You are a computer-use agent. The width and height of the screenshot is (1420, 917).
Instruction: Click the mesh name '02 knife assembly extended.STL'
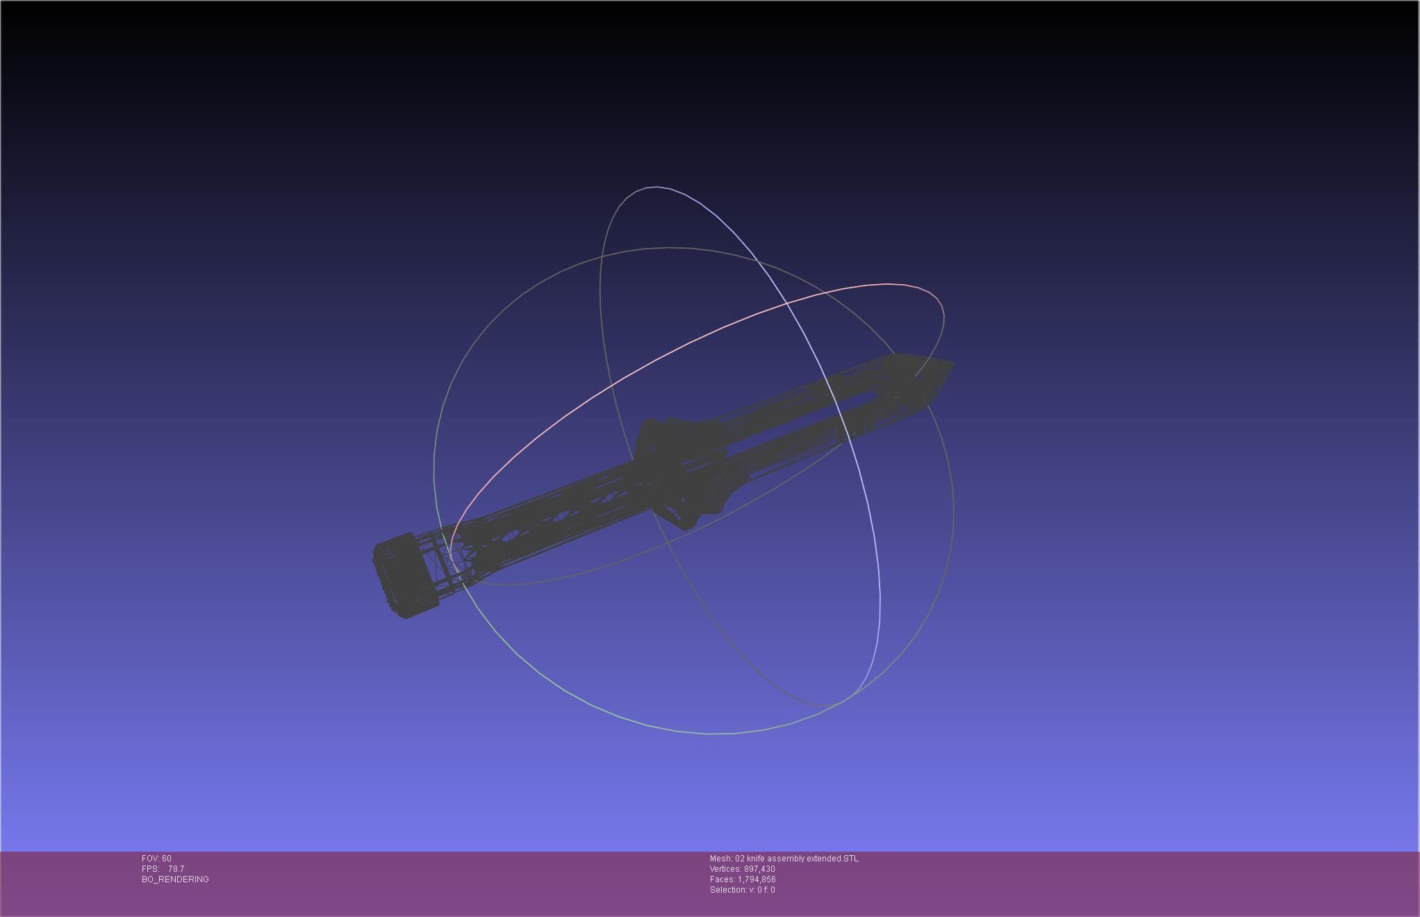pyautogui.click(x=796, y=859)
